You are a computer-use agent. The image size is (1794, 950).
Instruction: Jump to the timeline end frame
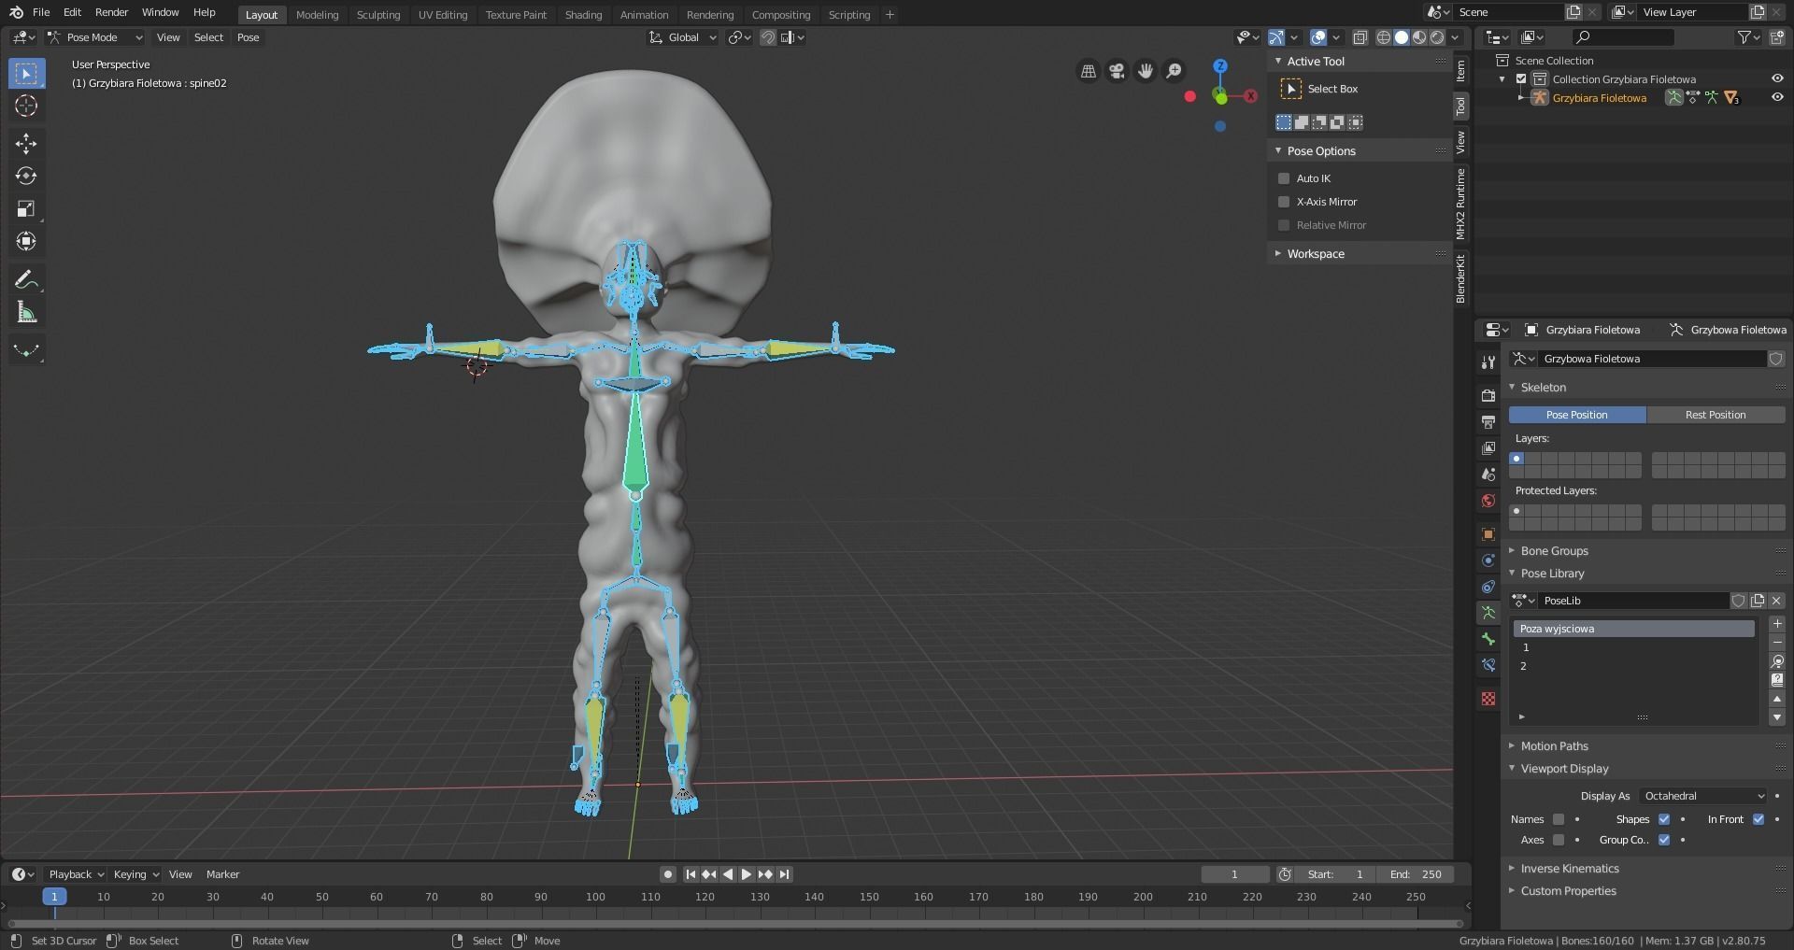click(784, 874)
